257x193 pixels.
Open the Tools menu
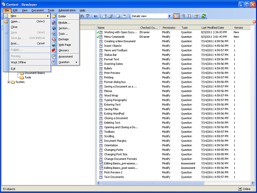51,10
